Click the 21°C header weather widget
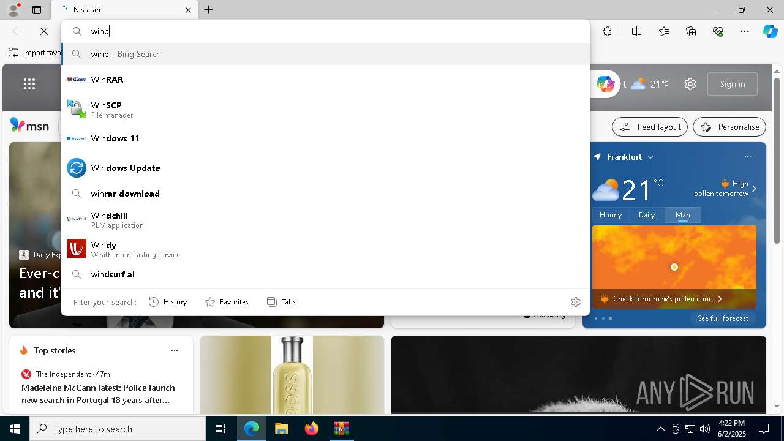The image size is (784, 441). click(x=649, y=84)
